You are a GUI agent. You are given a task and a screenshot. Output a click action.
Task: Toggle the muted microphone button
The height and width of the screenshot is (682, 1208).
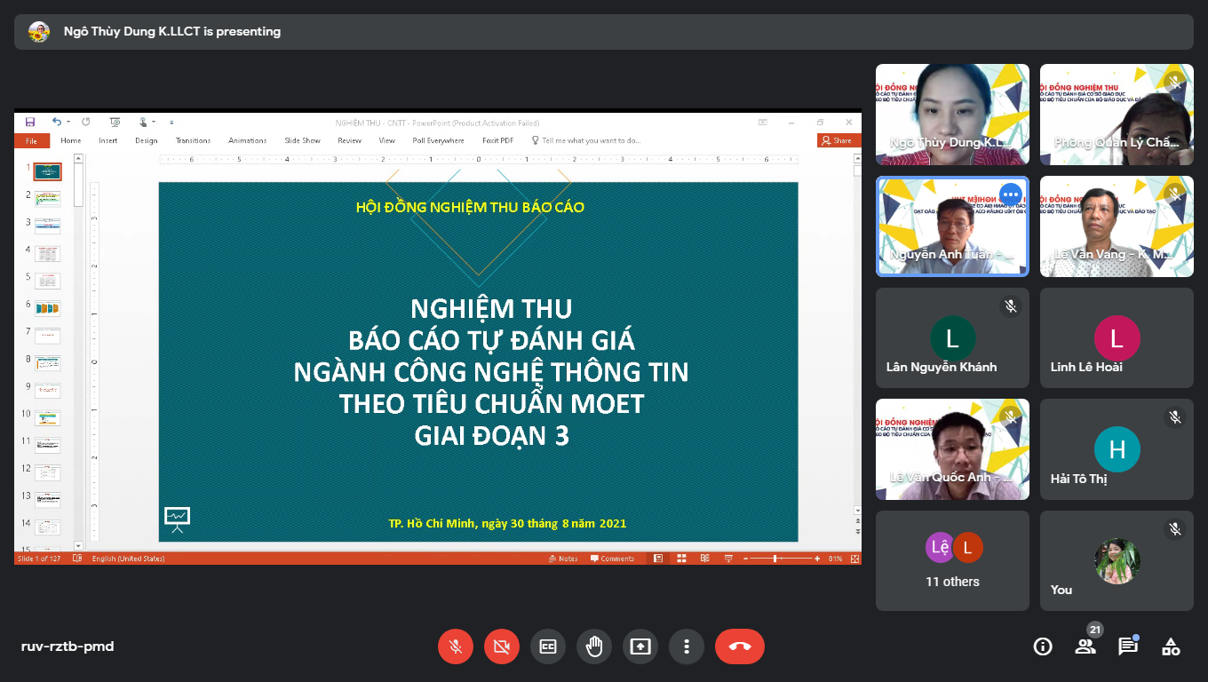(456, 646)
